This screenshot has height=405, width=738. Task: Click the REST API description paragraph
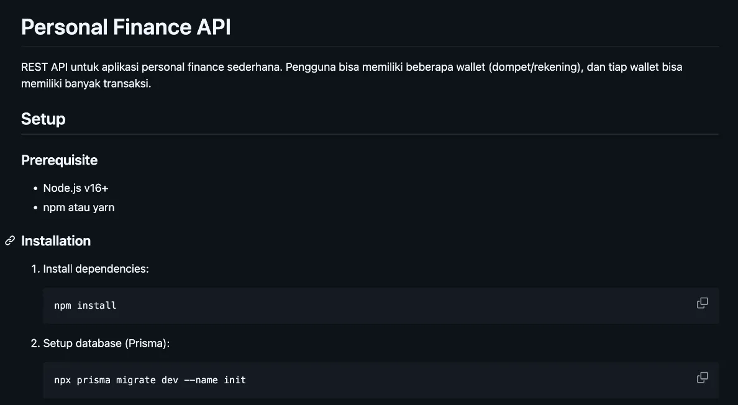(x=352, y=75)
